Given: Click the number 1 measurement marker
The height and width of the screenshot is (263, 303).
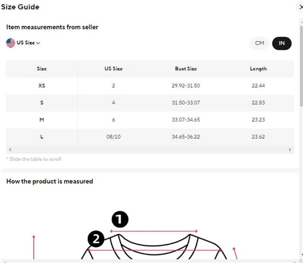Looking at the screenshot, I should (120, 219).
